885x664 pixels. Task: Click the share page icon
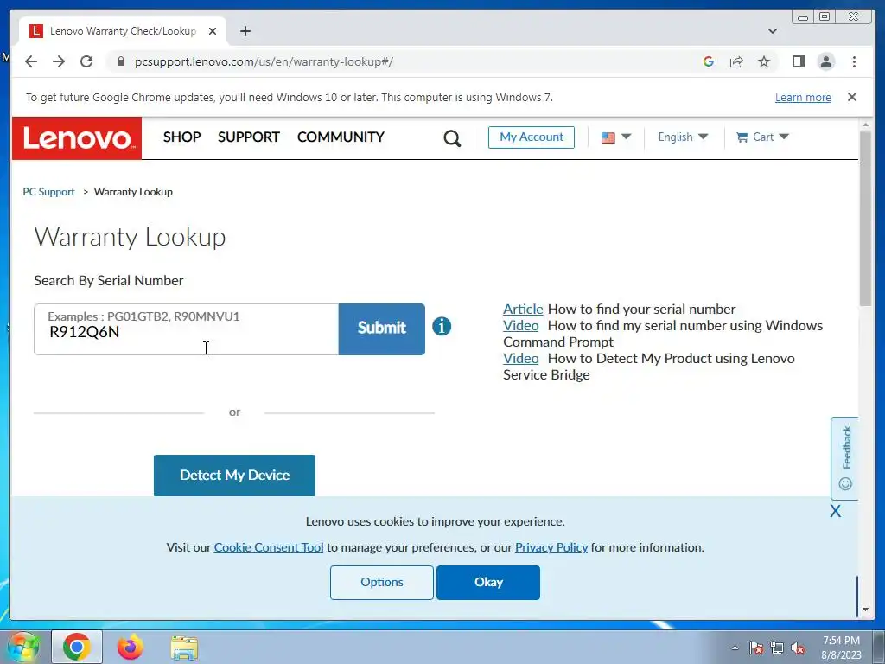736,61
